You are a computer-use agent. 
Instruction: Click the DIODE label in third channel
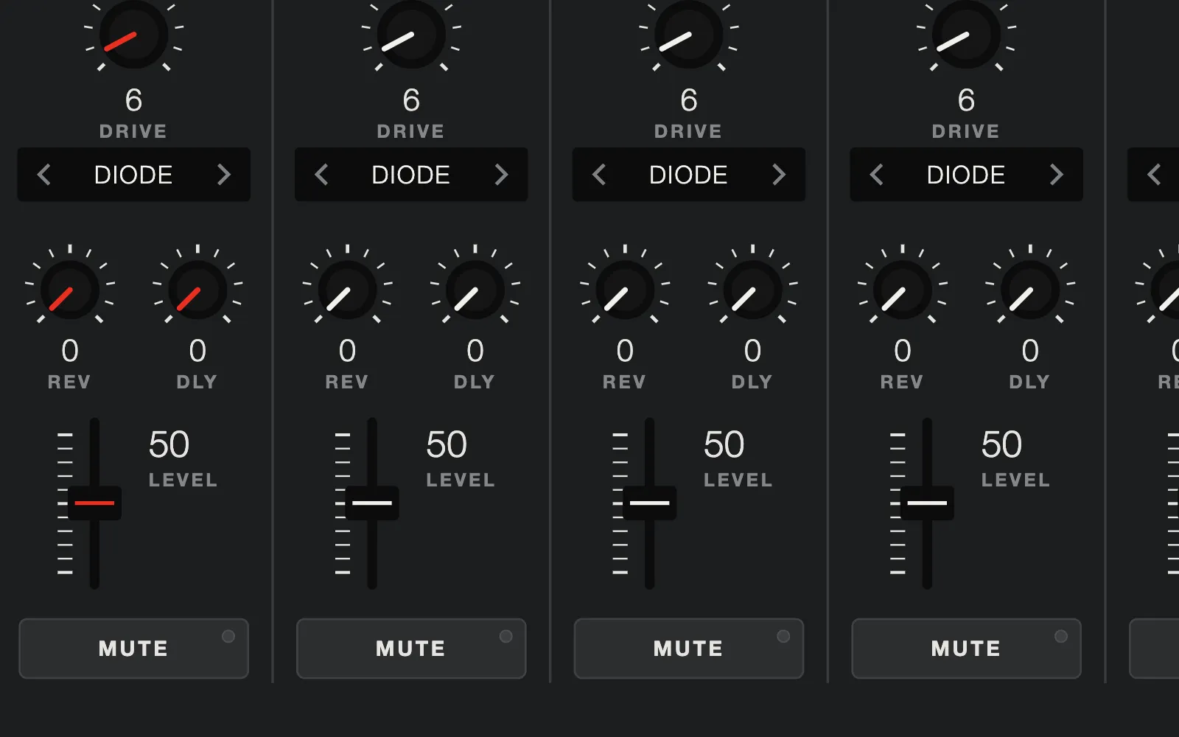coord(688,175)
